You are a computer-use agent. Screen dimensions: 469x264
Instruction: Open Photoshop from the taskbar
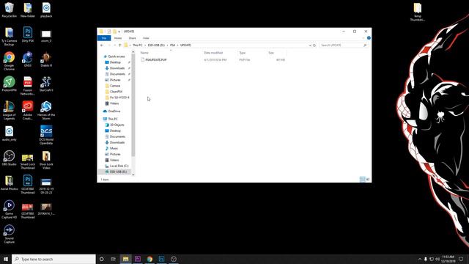[161, 259]
